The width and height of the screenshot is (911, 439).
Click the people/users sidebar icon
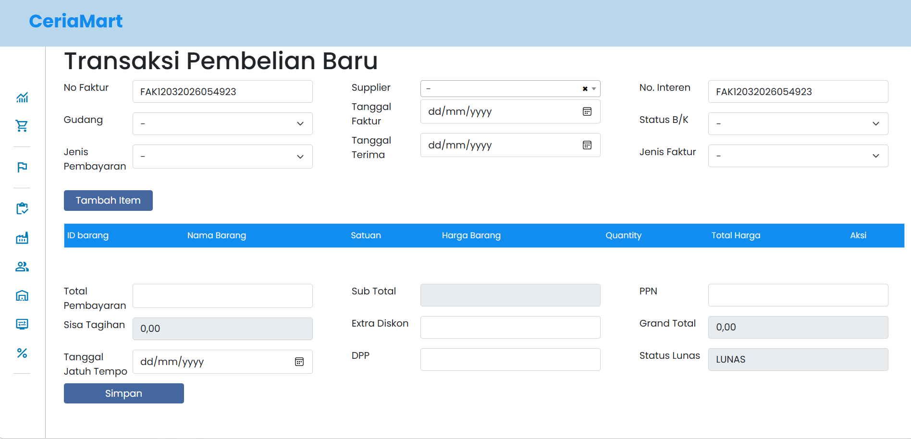coord(22,267)
